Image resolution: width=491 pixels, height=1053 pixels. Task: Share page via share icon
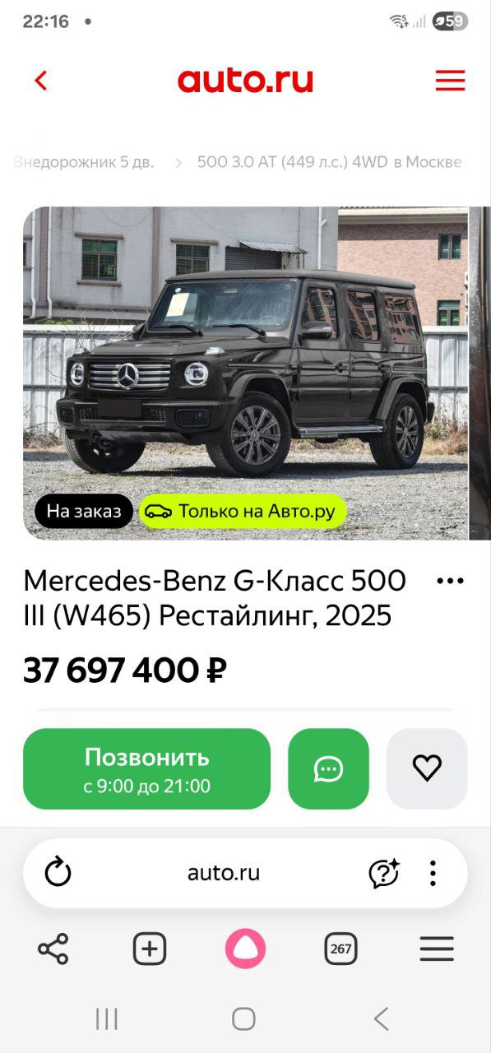tap(53, 949)
